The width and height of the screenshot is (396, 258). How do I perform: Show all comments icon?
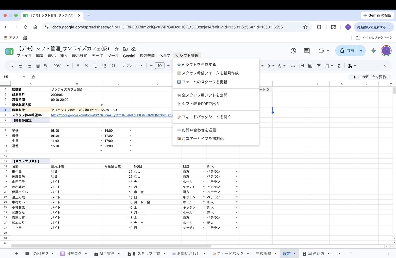[307, 51]
